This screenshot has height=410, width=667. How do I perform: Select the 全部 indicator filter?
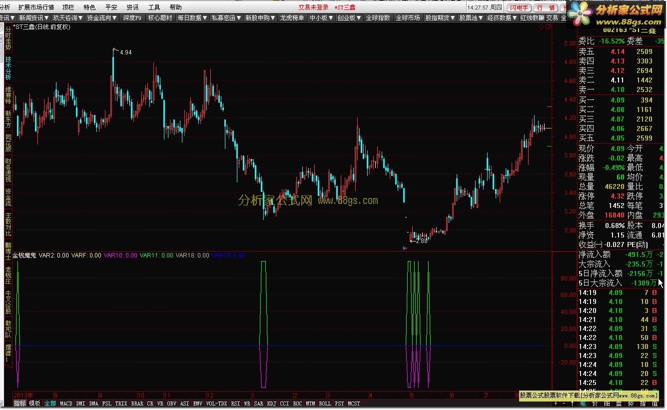[50, 403]
